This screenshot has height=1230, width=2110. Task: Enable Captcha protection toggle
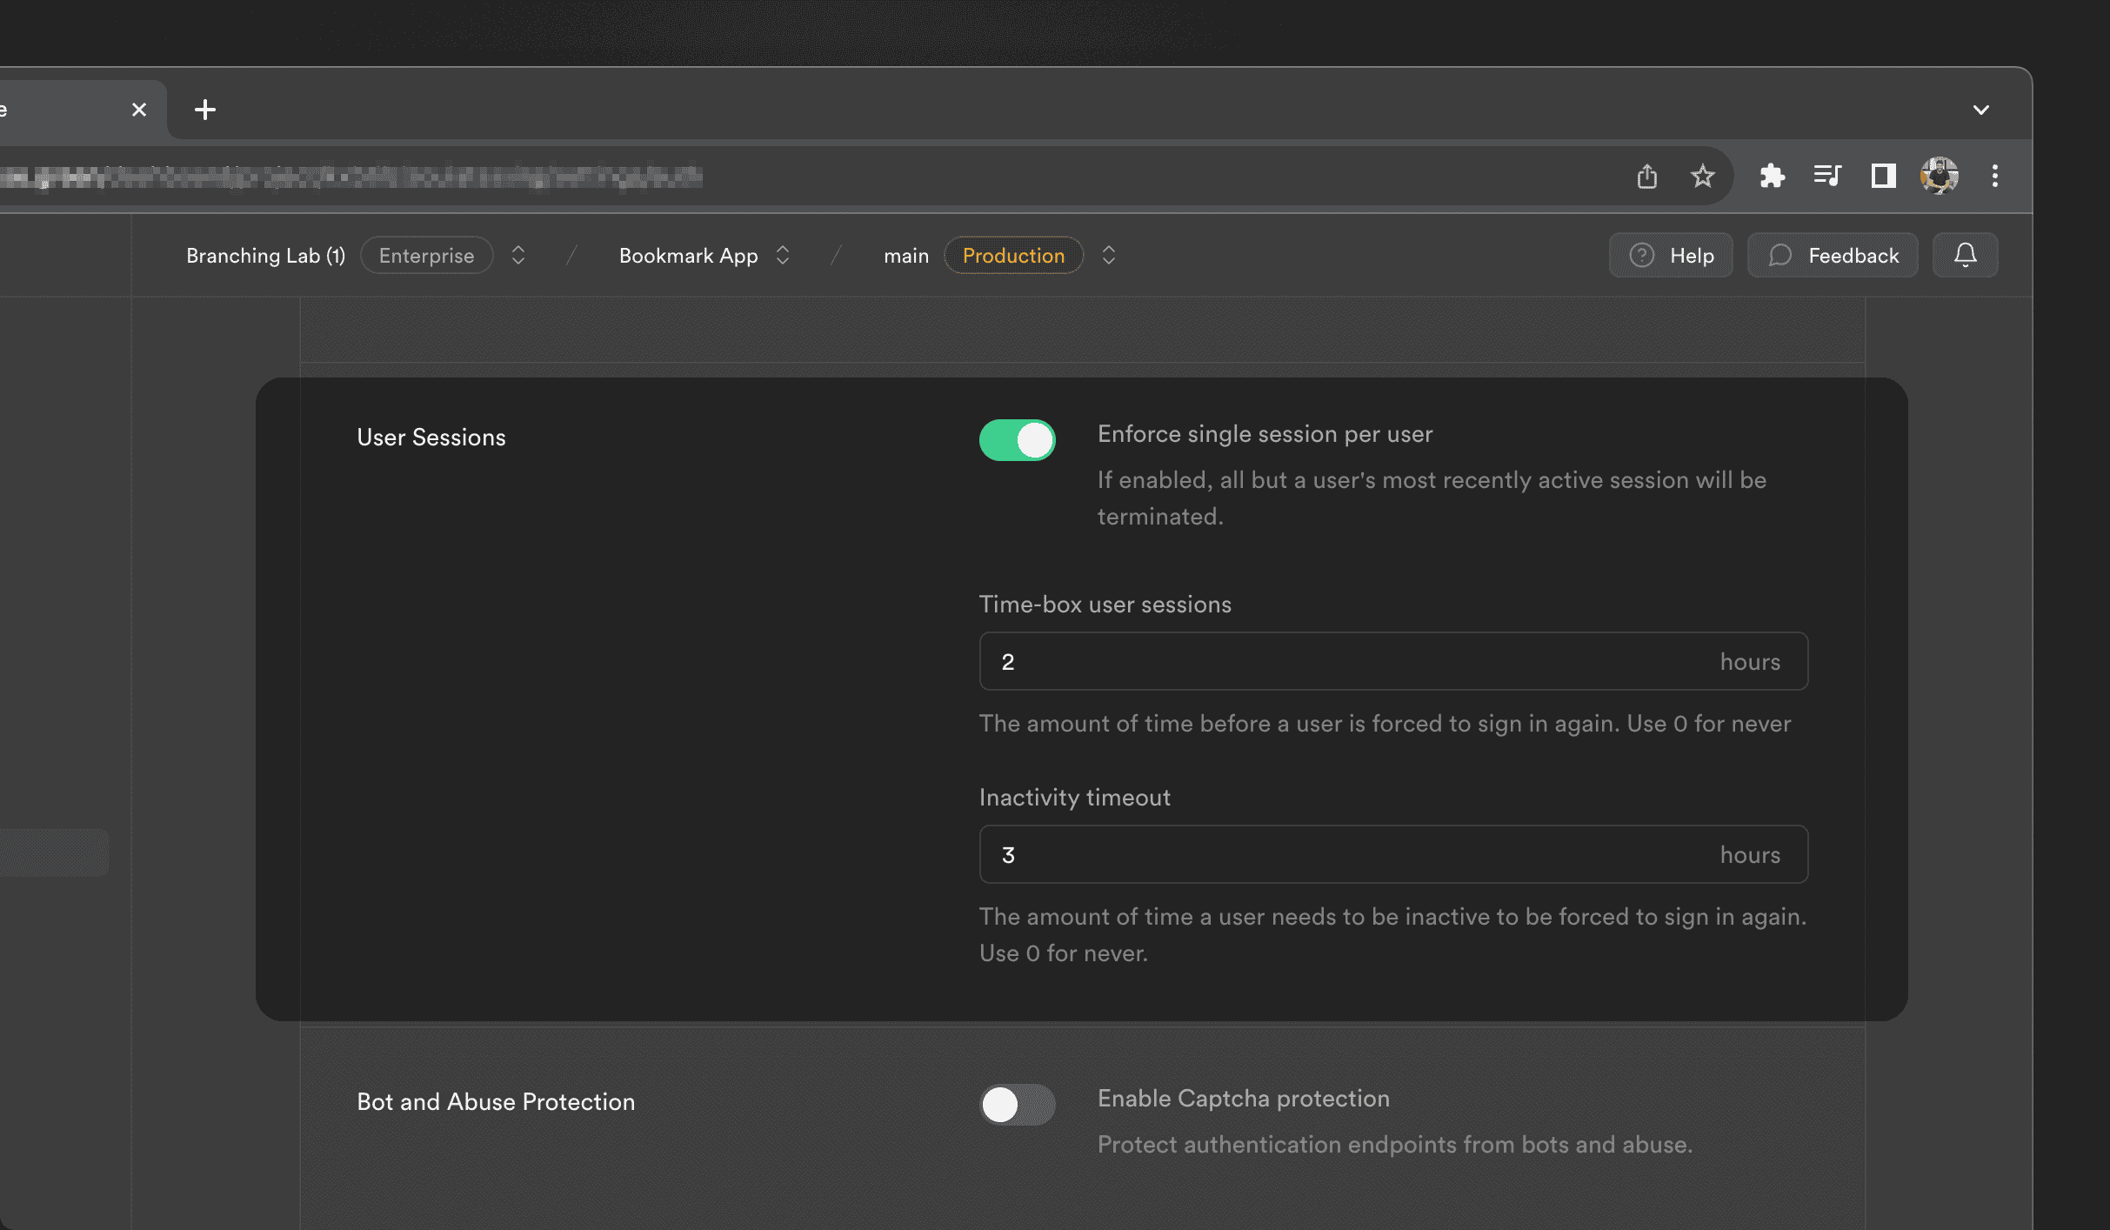1018,1105
